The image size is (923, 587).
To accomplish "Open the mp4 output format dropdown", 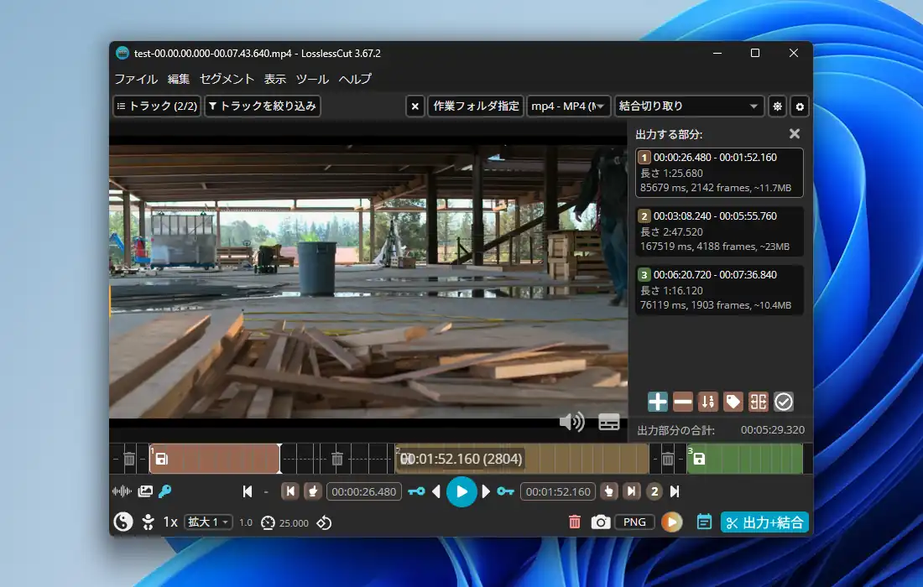I will click(568, 106).
